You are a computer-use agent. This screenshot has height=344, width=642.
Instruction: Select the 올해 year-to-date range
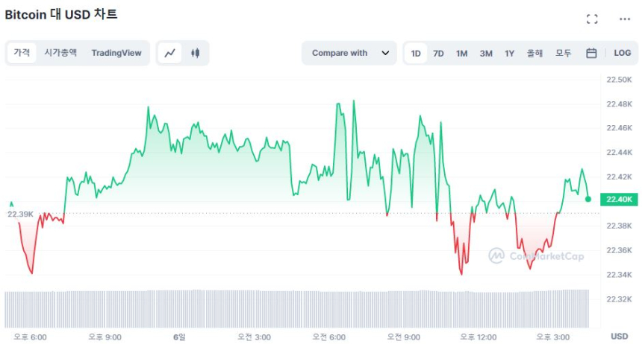(535, 53)
